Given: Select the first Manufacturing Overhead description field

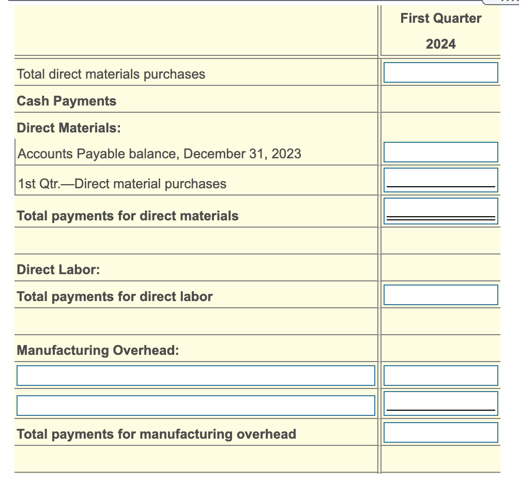Looking at the screenshot, I should [195, 376].
